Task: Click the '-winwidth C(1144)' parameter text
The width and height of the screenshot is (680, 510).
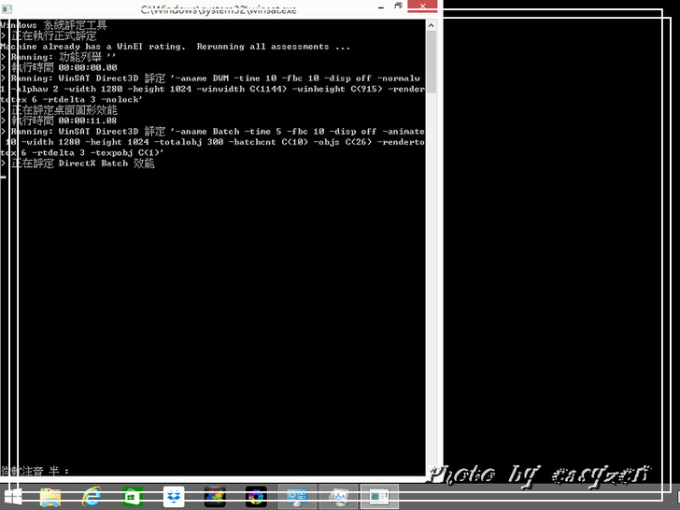Action: pos(244,90)
